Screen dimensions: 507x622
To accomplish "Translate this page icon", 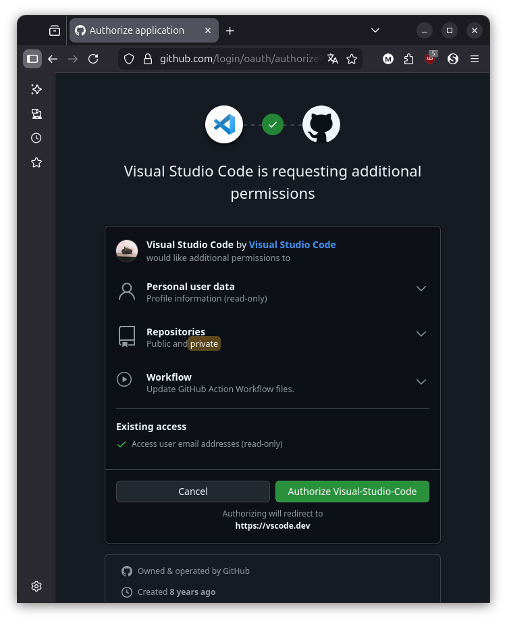I will [333, 59].
